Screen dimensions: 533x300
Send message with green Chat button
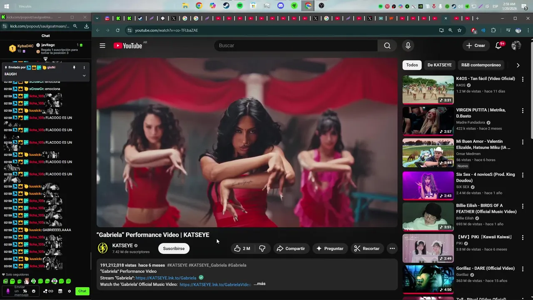[x=82, y=291]
